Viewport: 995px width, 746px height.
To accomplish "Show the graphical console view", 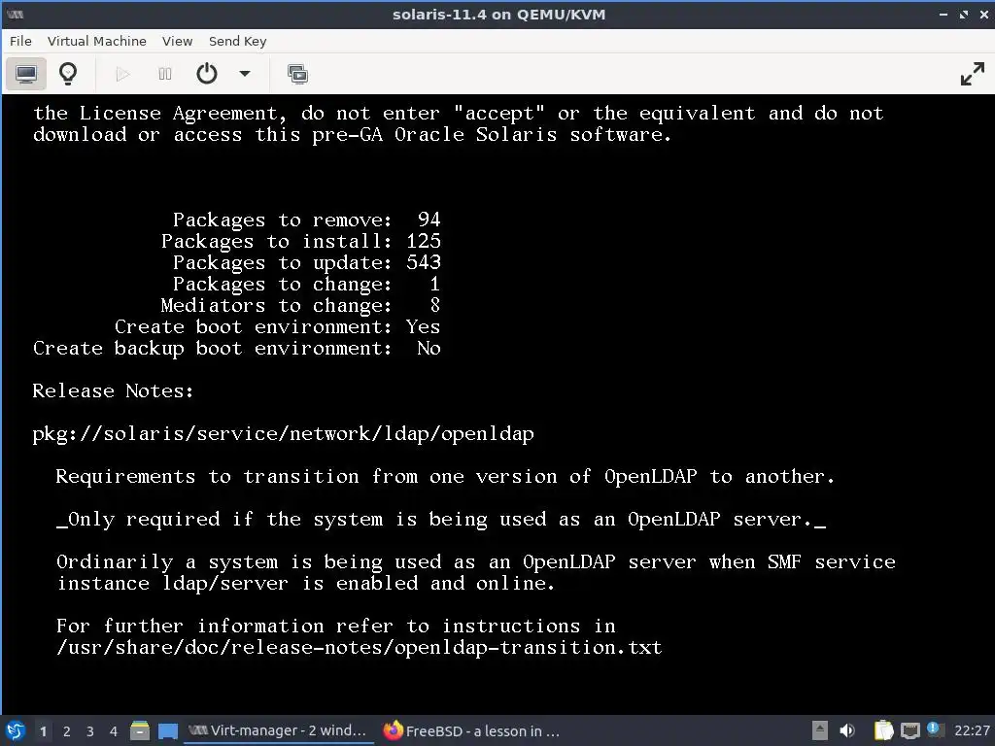I will (x=26, y=74).
